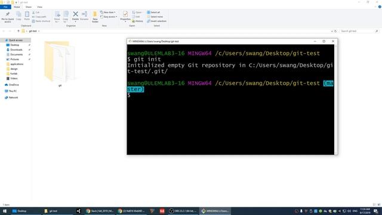Click Pin to Quick access in ribbon

click(x=8, y=17)
